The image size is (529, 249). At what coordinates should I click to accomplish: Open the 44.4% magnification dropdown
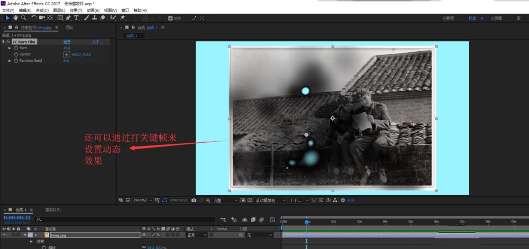click(143, 200)
